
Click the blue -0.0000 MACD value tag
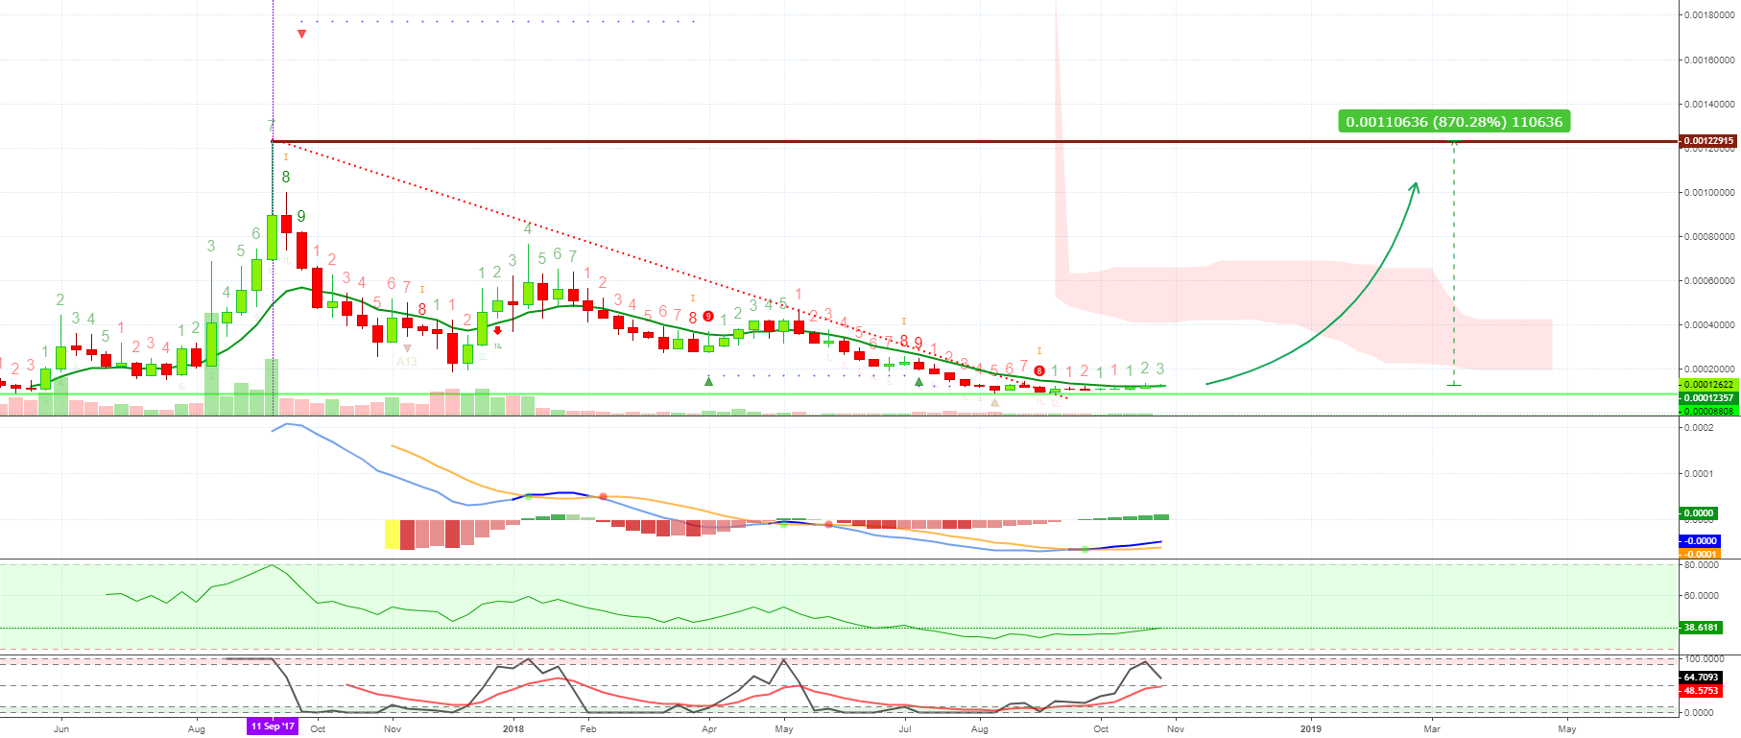click(1699, 541)
